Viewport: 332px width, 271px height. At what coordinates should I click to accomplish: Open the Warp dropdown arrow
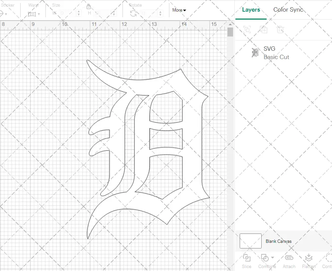(x=39, y=14)
